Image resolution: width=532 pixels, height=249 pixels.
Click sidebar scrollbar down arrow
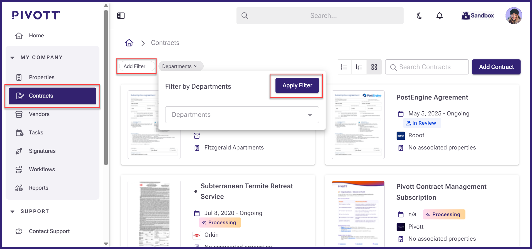pyautogui.click(x=106, y=244)
